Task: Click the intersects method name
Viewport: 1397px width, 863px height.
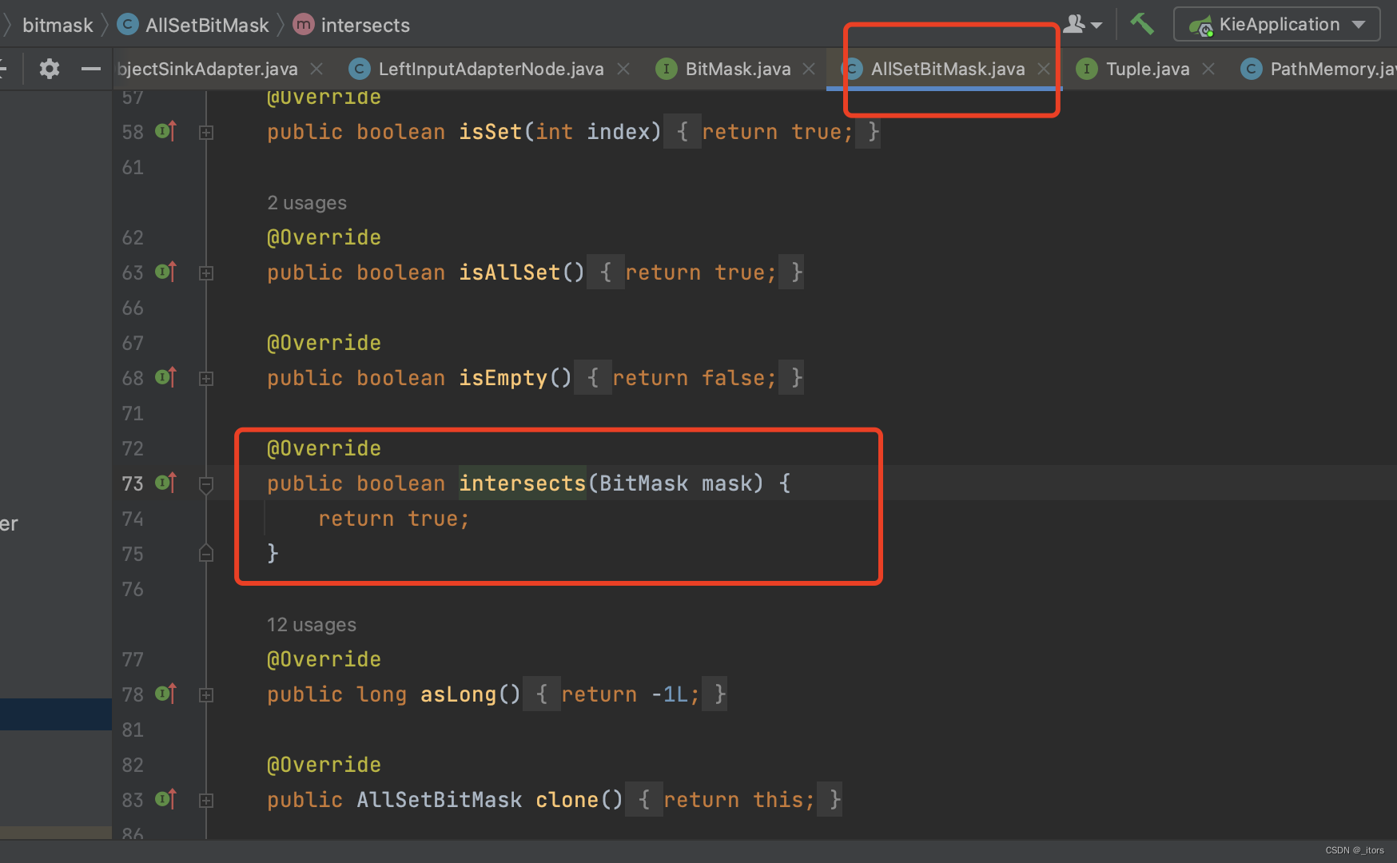Action: point(523,483)
